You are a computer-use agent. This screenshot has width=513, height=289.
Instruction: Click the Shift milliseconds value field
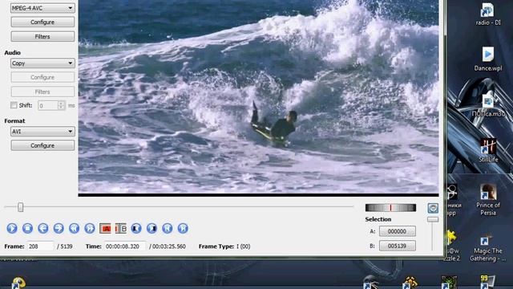(x=48, y=105)
